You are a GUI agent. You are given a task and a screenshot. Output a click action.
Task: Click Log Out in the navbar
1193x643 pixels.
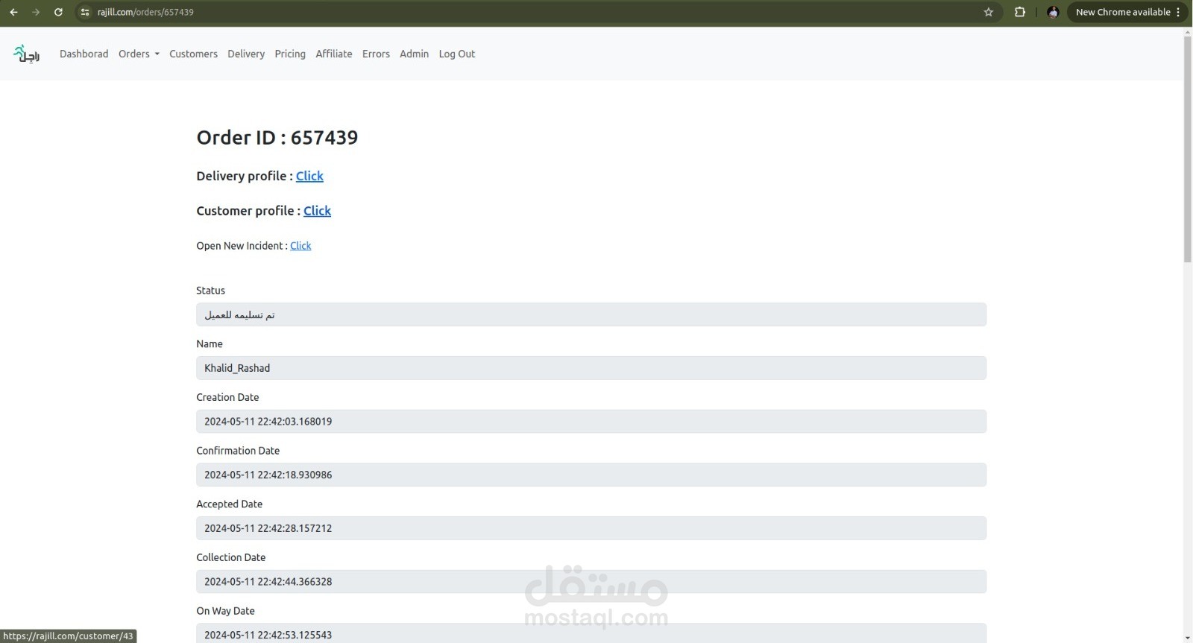457,54
